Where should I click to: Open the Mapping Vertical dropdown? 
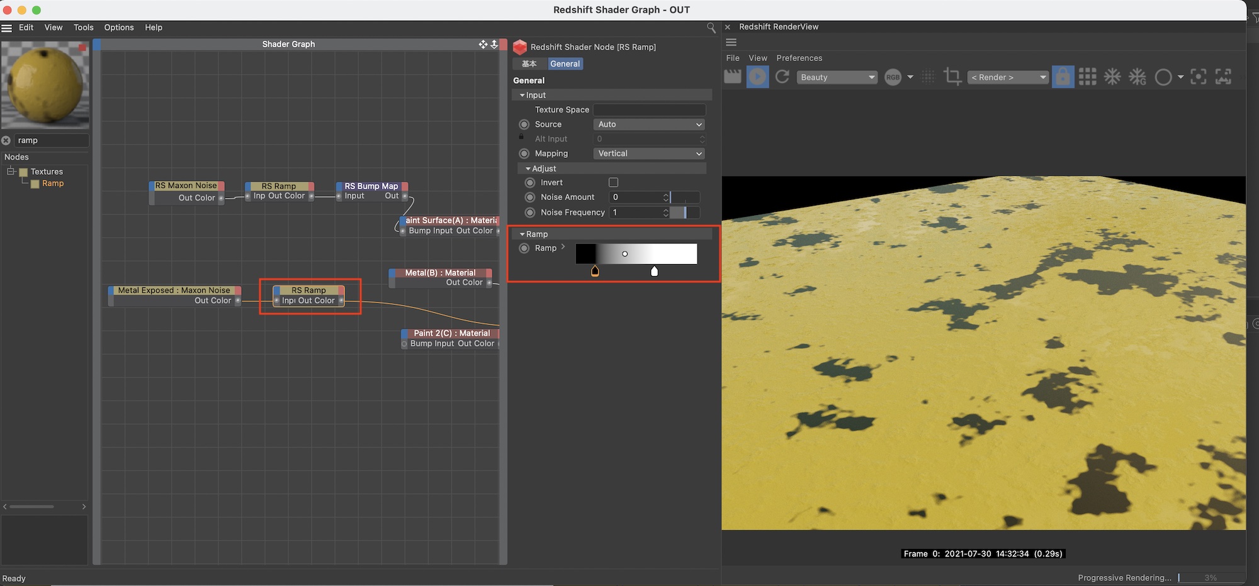pyautogui.click(x=649, y=153)
